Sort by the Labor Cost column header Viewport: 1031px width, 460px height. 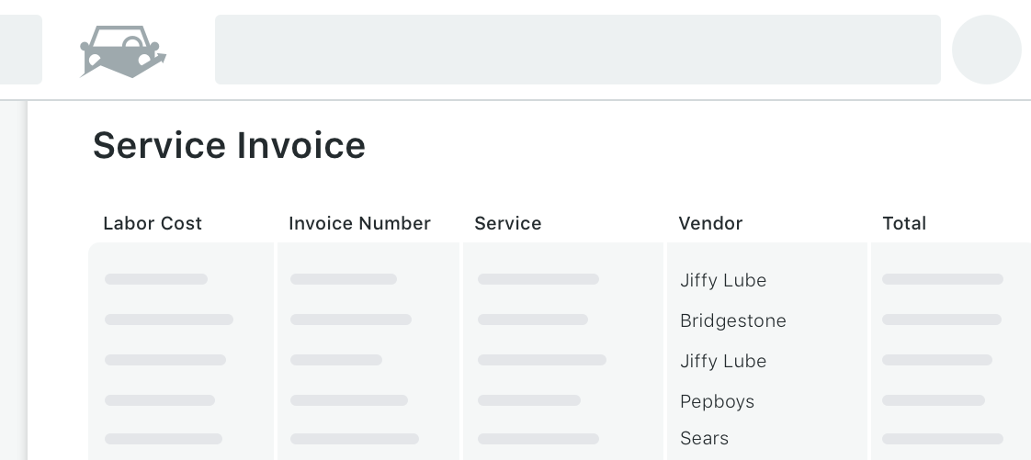click(153, 223)
